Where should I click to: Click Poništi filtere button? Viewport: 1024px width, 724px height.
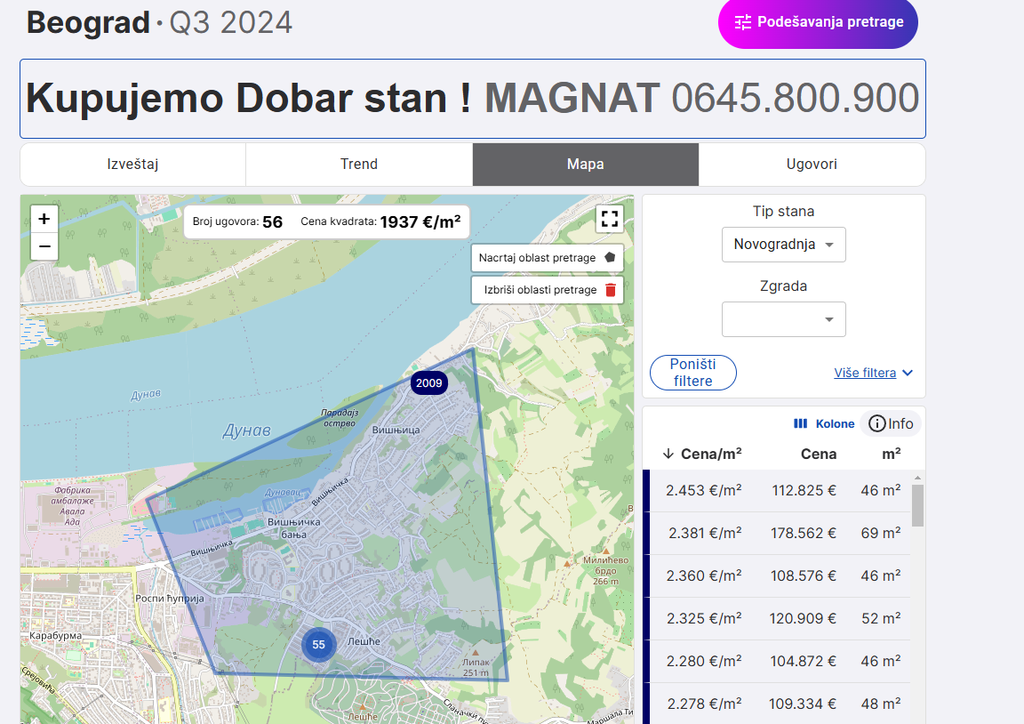693,373
